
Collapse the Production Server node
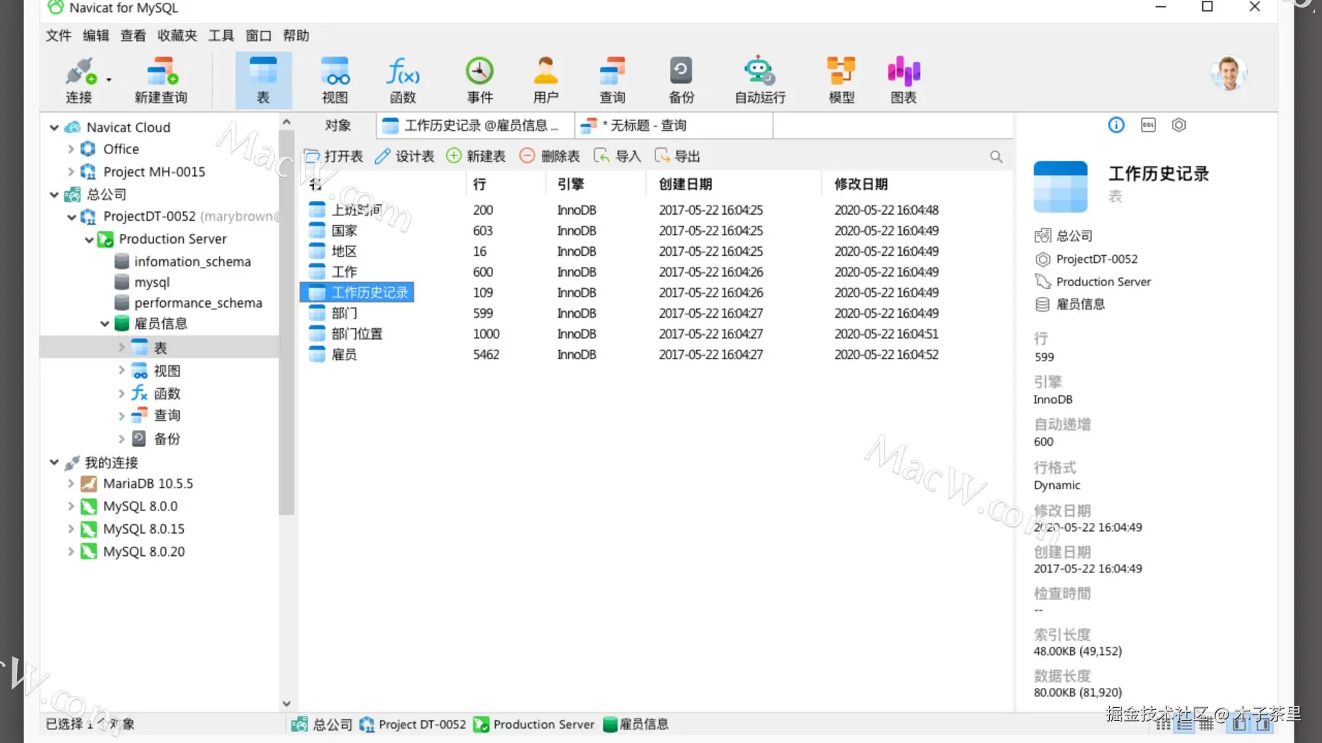coord(89,239)
